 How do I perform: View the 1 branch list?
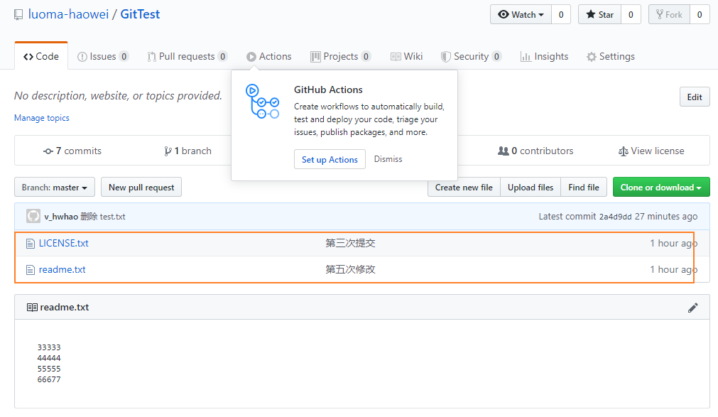pos(187,151)
